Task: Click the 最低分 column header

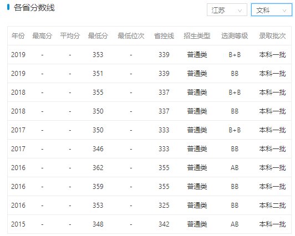Action: click(x=98, y=35)
